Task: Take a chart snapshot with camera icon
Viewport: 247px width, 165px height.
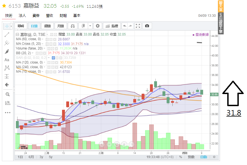Action: (147, 26)
